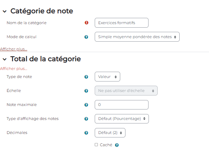This screenshot has width=209, height=149.
Task: Open help icon next to Caché
Action: tap(117, 145)
